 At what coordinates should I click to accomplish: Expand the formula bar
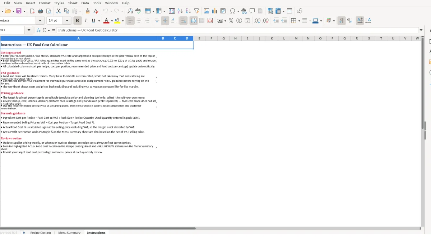421,30
